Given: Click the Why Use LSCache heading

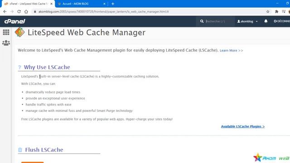Looking at the screenshot, I should pyautogui.click(x=47, y=67).
